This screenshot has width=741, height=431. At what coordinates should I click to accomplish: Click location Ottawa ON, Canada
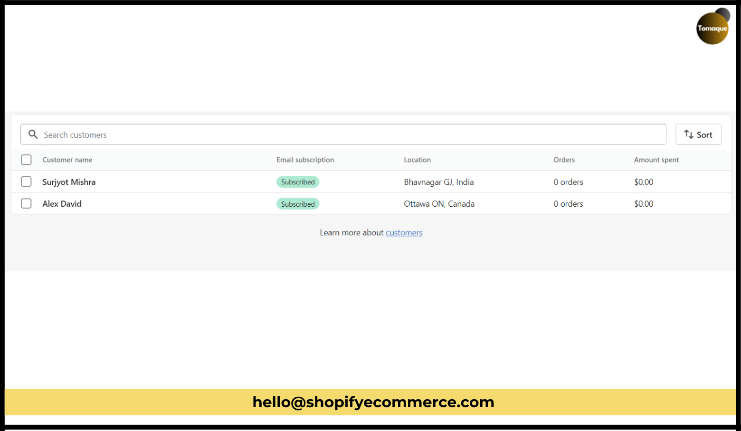[x=439, y=204]
